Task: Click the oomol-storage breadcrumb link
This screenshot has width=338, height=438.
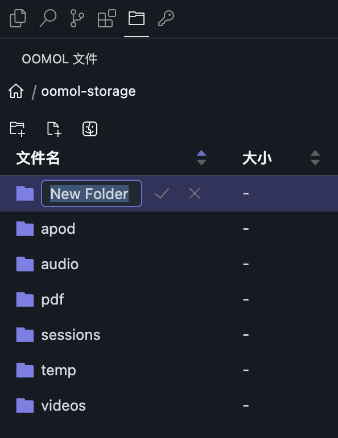Action: pyautogui.click(x=88, y=91)
